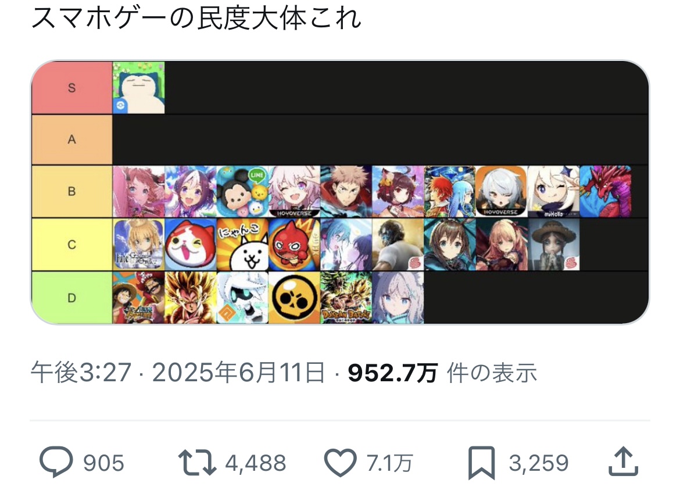Click the red S tier label

[x=71, y=88]
